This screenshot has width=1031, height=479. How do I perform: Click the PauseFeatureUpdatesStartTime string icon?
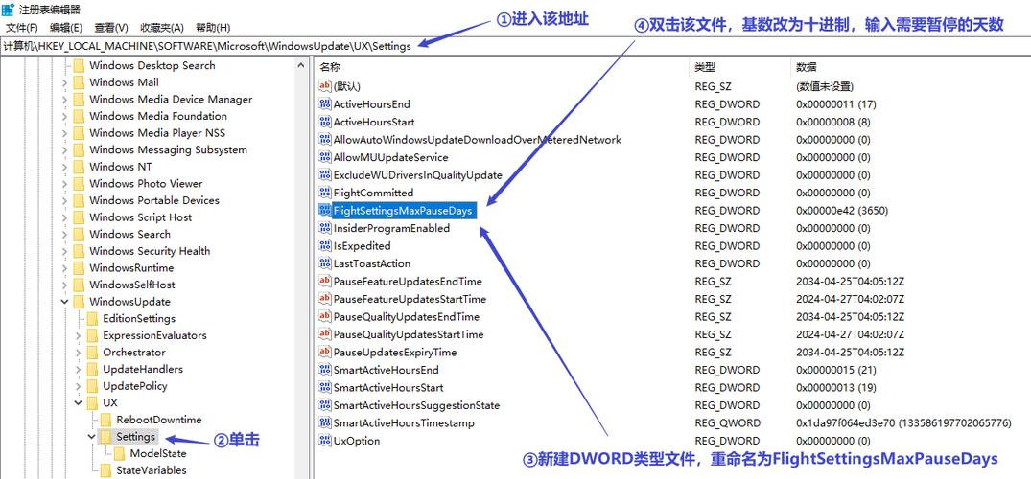[324, 299]
